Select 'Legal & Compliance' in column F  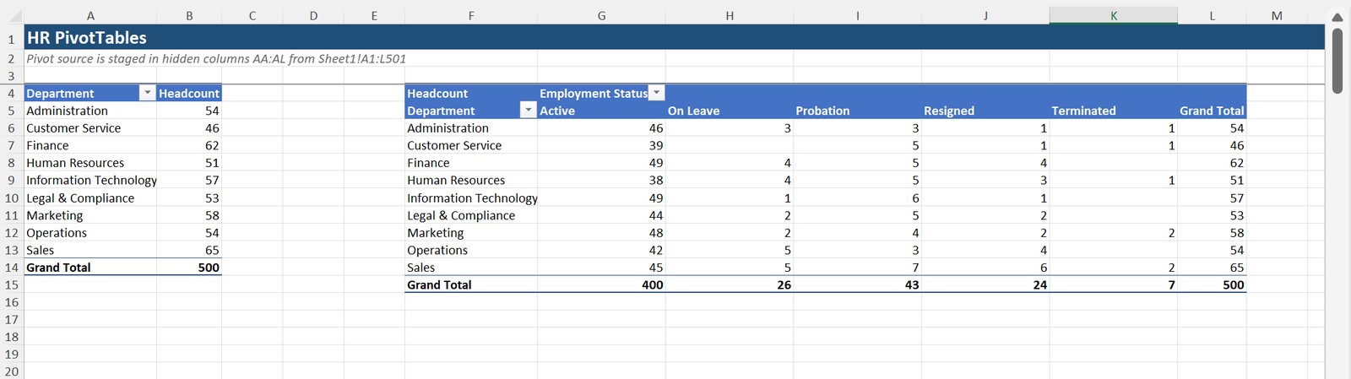(x=471, y=215)
